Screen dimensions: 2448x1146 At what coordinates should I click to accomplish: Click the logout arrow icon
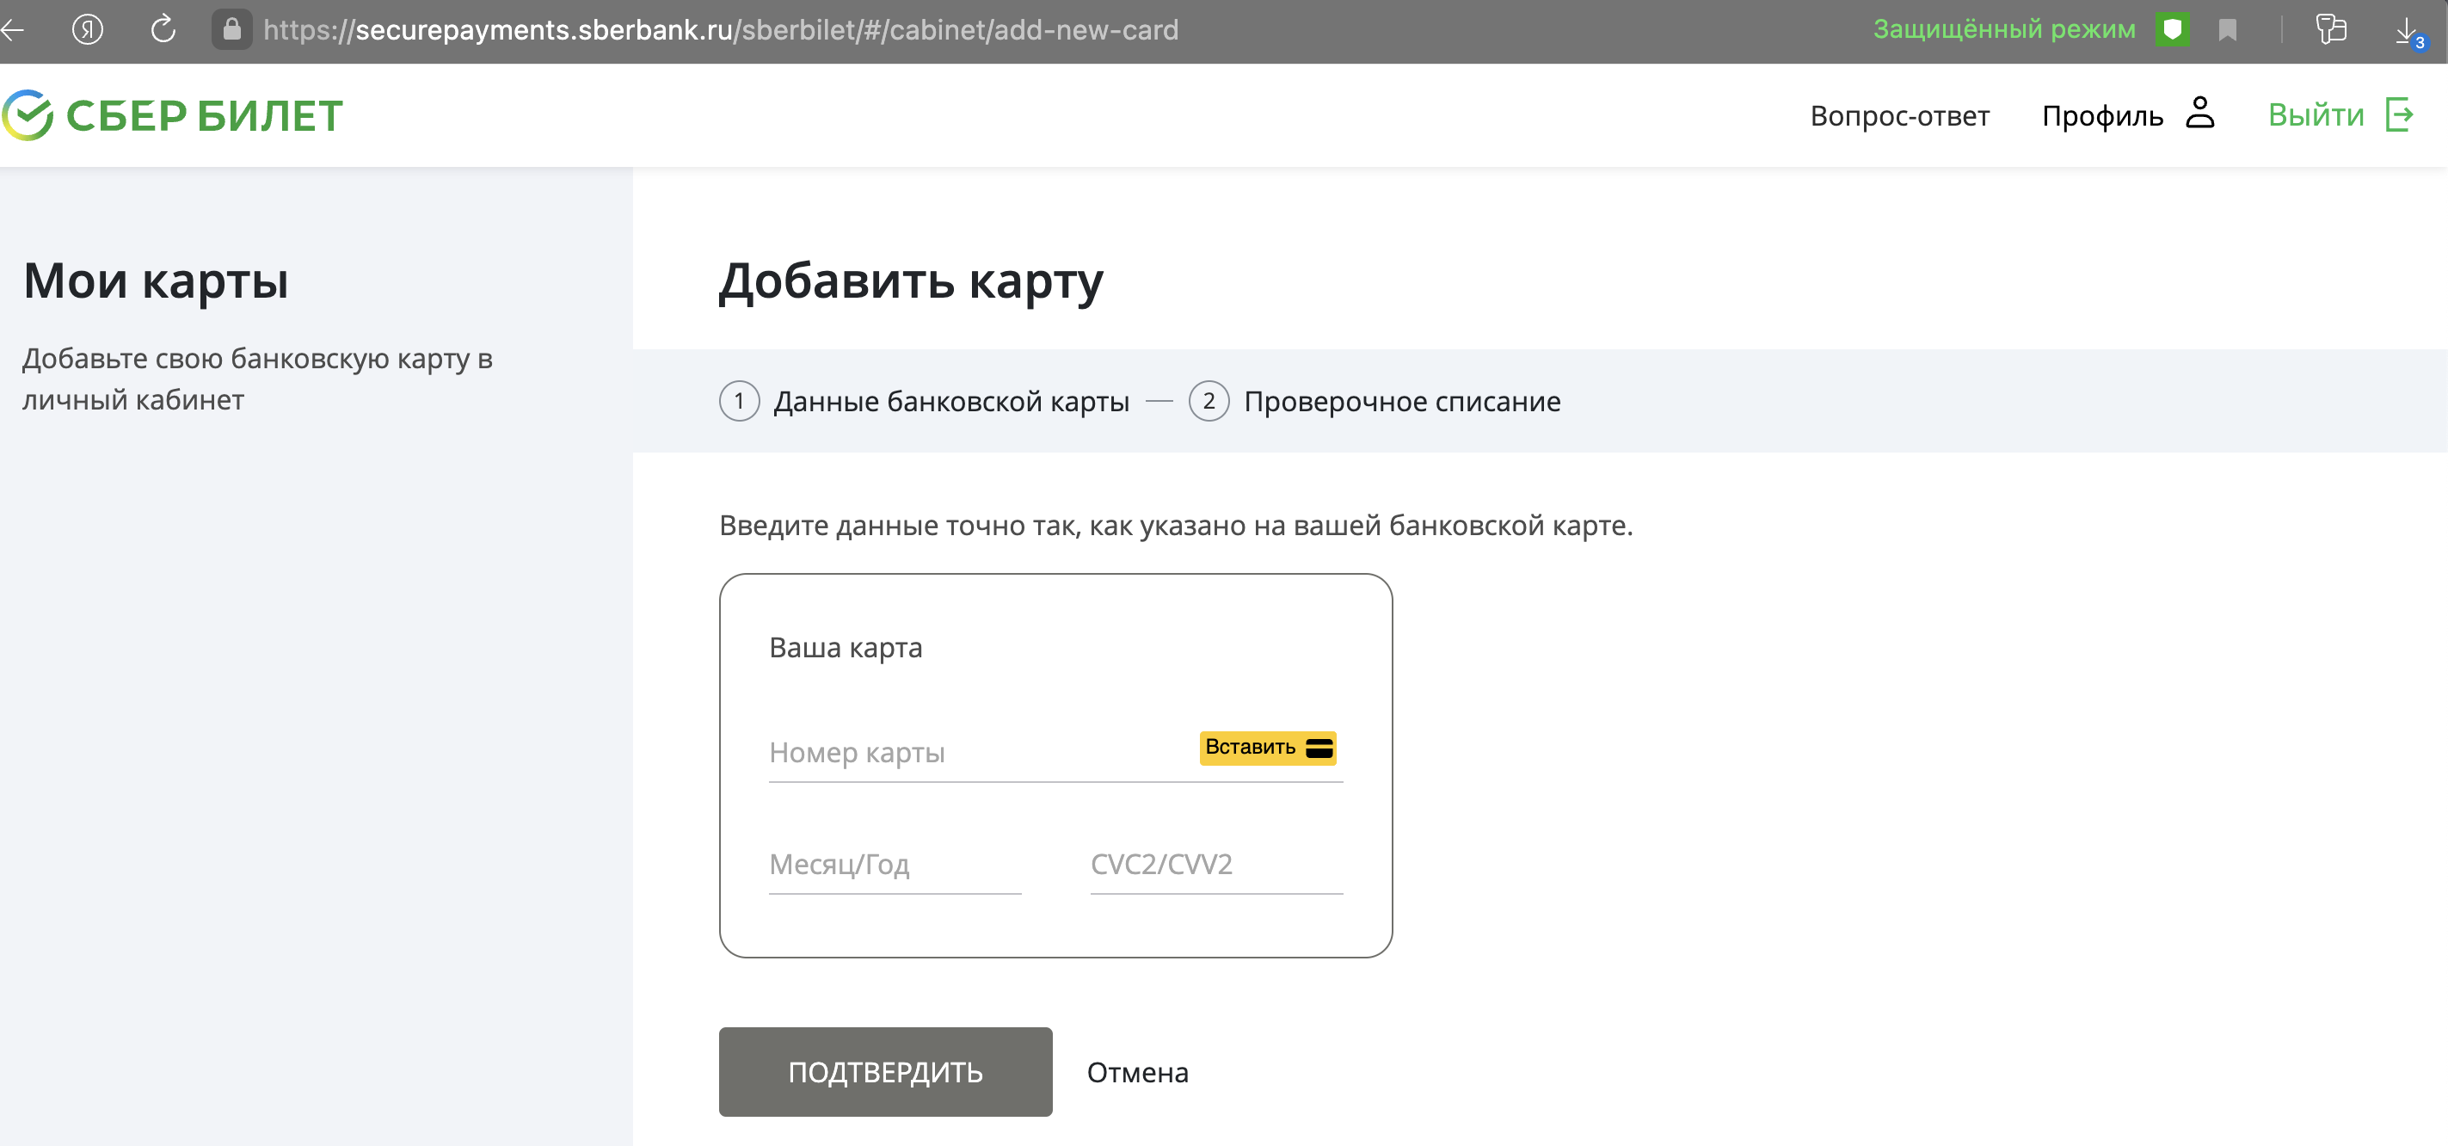click(2401, 115)
